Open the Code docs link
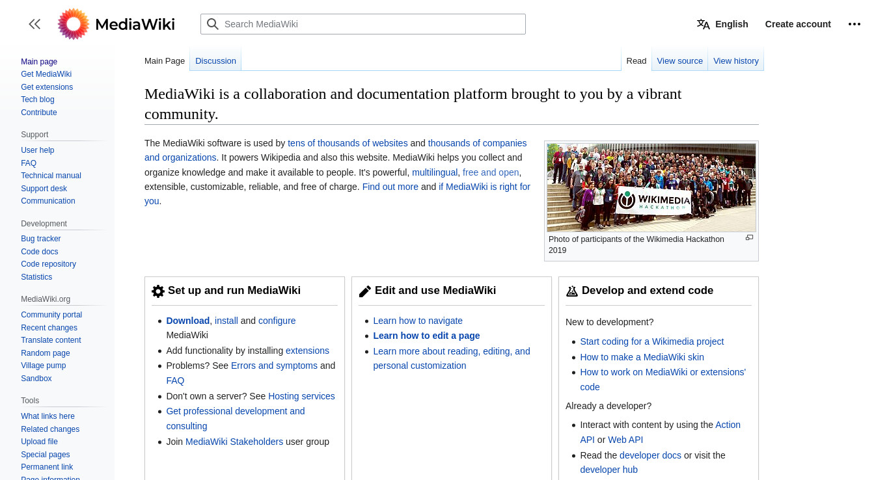The image size is (889, 480). click(x=40, y=252)
